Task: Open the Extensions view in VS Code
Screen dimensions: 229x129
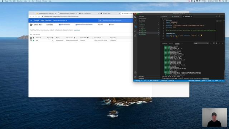Action: click(135, 36)
